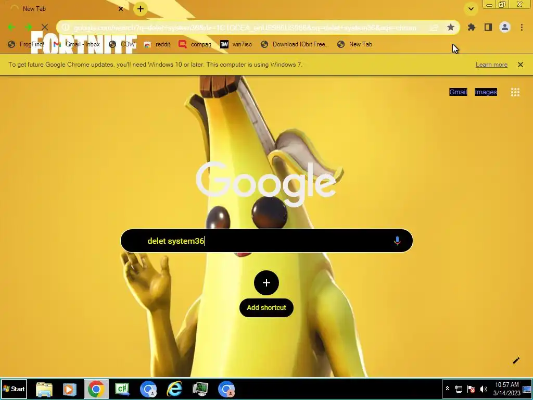Open the Images link on the page
Image resolution: width=533 pixels, height=400 pixels.
tap(486, 92)
